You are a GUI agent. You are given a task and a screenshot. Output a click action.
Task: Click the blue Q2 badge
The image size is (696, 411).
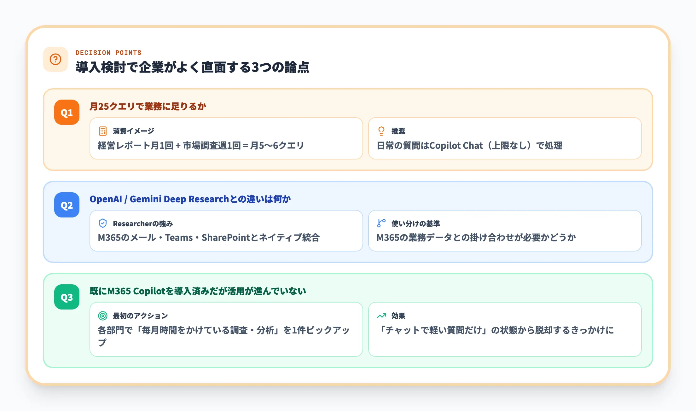67,205
